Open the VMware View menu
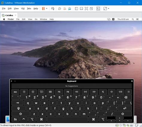Screen dimensions: 142x127 [16, 9]
